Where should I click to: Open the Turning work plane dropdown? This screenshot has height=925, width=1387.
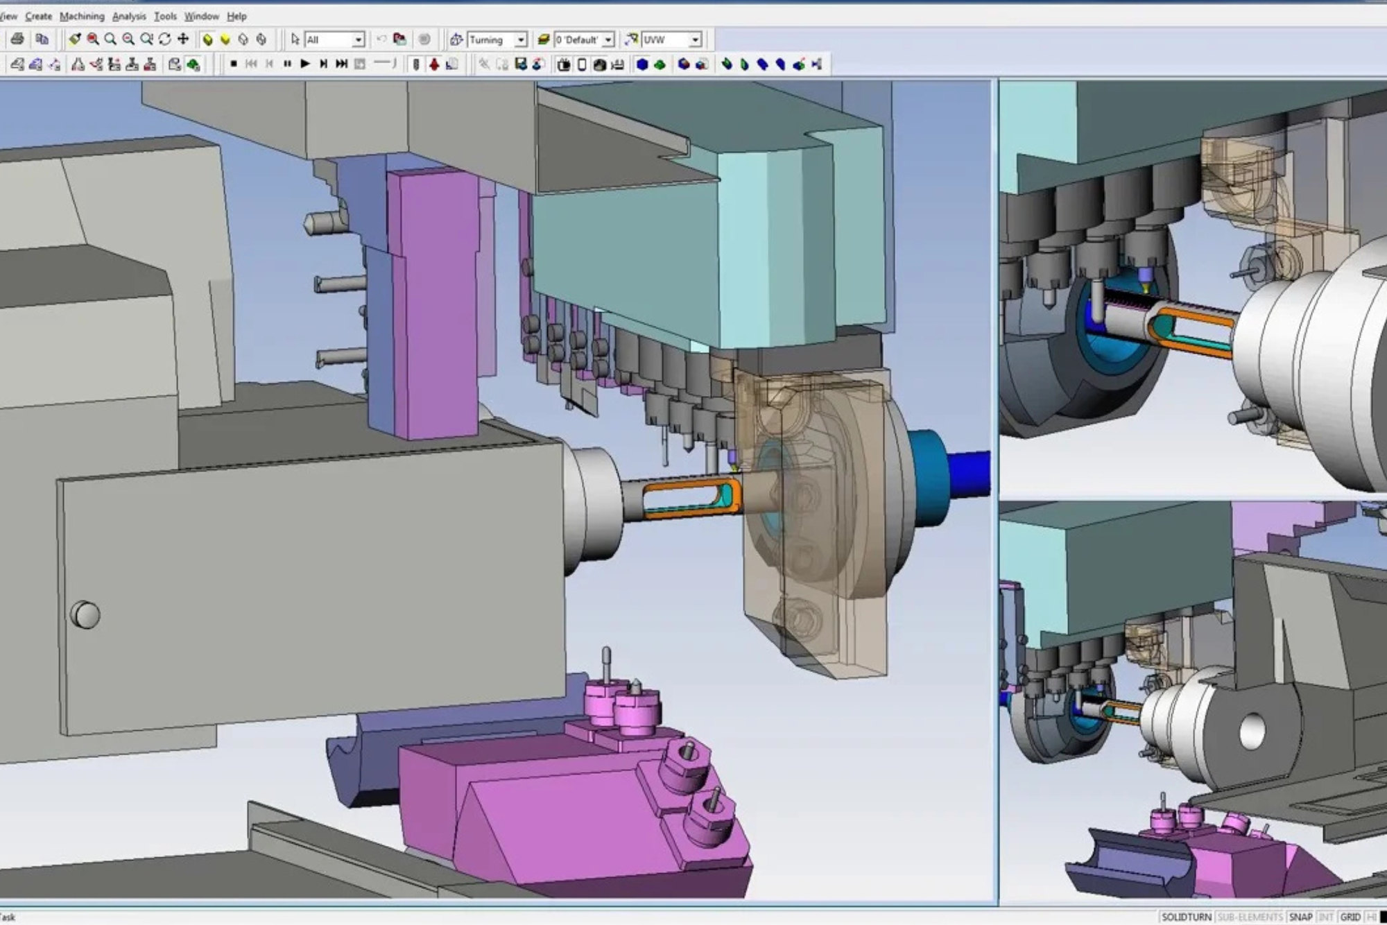(520, 40)
